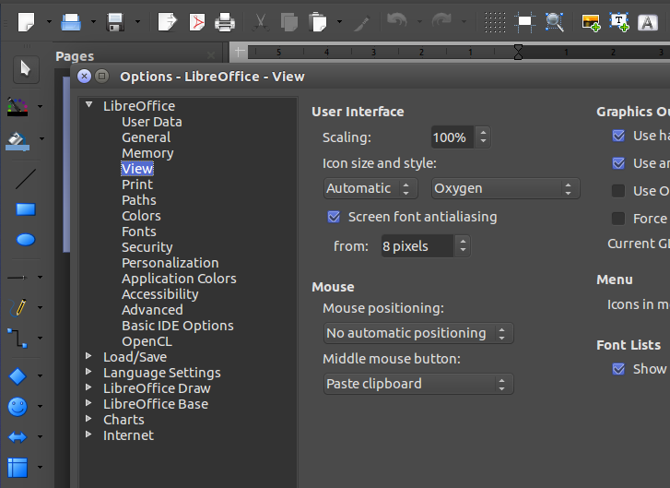Viewport: 670px width, 488px height.
Task: Select Basic IDE Options in tree
Action: click(178, 326)
